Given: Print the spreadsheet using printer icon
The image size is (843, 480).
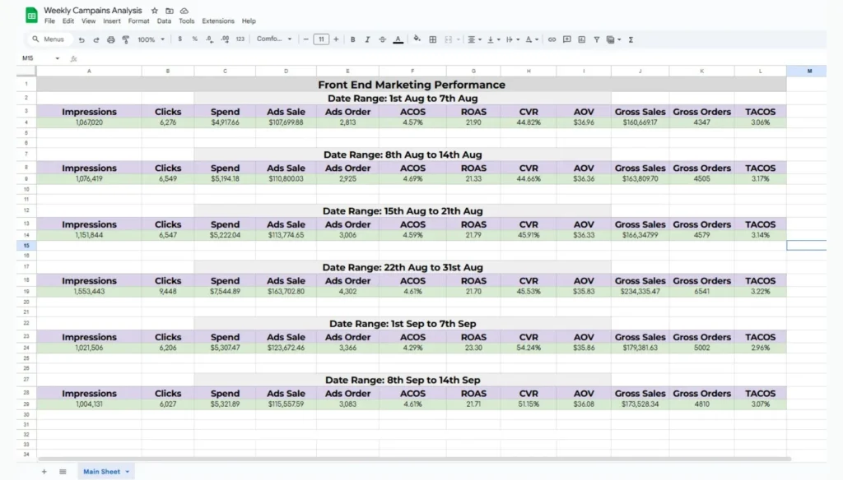Looking at the screenshot, I should click(x=111, y=39).
